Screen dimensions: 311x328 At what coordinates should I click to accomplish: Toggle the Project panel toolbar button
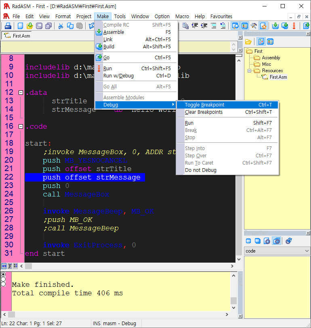point(235,26)
